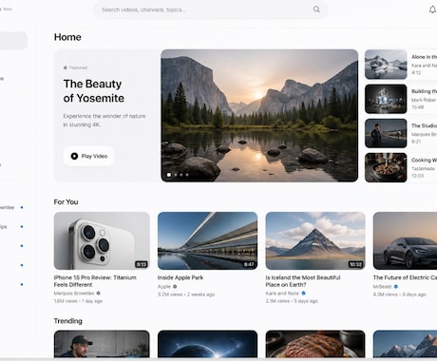Click the verified badge beside Apple

coord(175,286)
